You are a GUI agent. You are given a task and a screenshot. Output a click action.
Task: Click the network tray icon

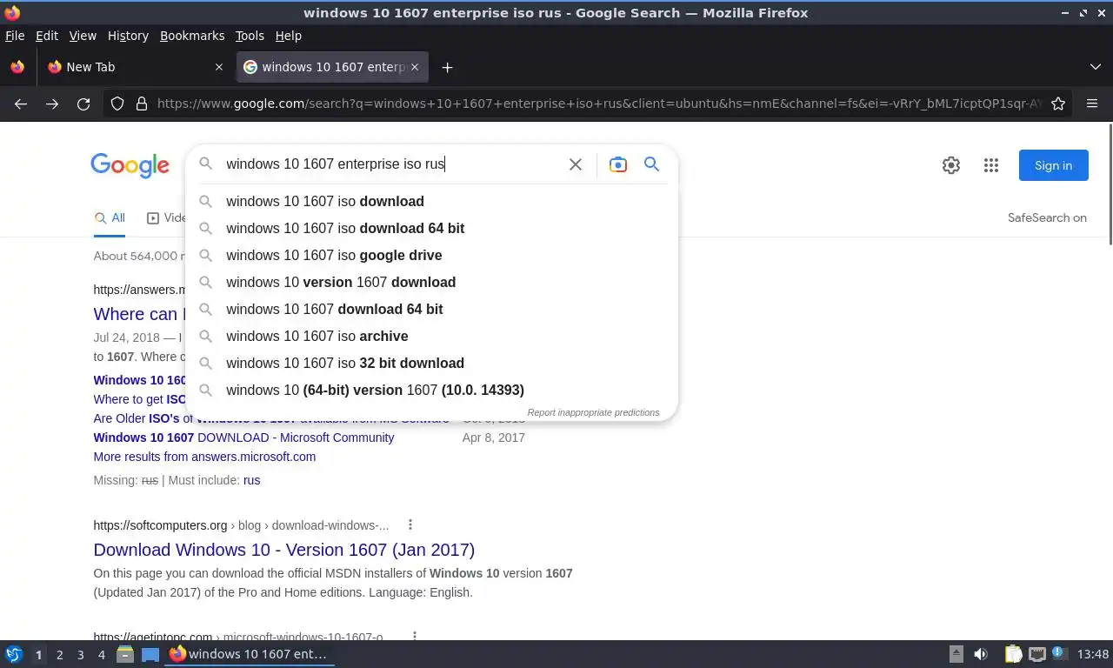(1036, 654)
